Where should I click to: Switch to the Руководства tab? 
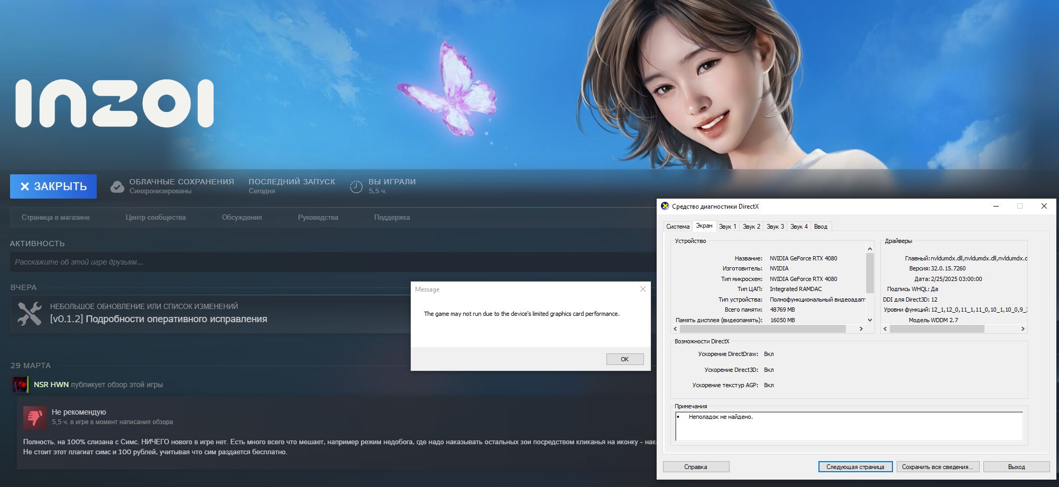[x=318, y=218]
